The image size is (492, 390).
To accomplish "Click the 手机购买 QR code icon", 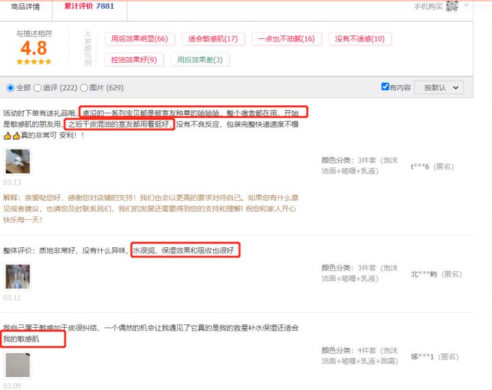I will 452,5.
